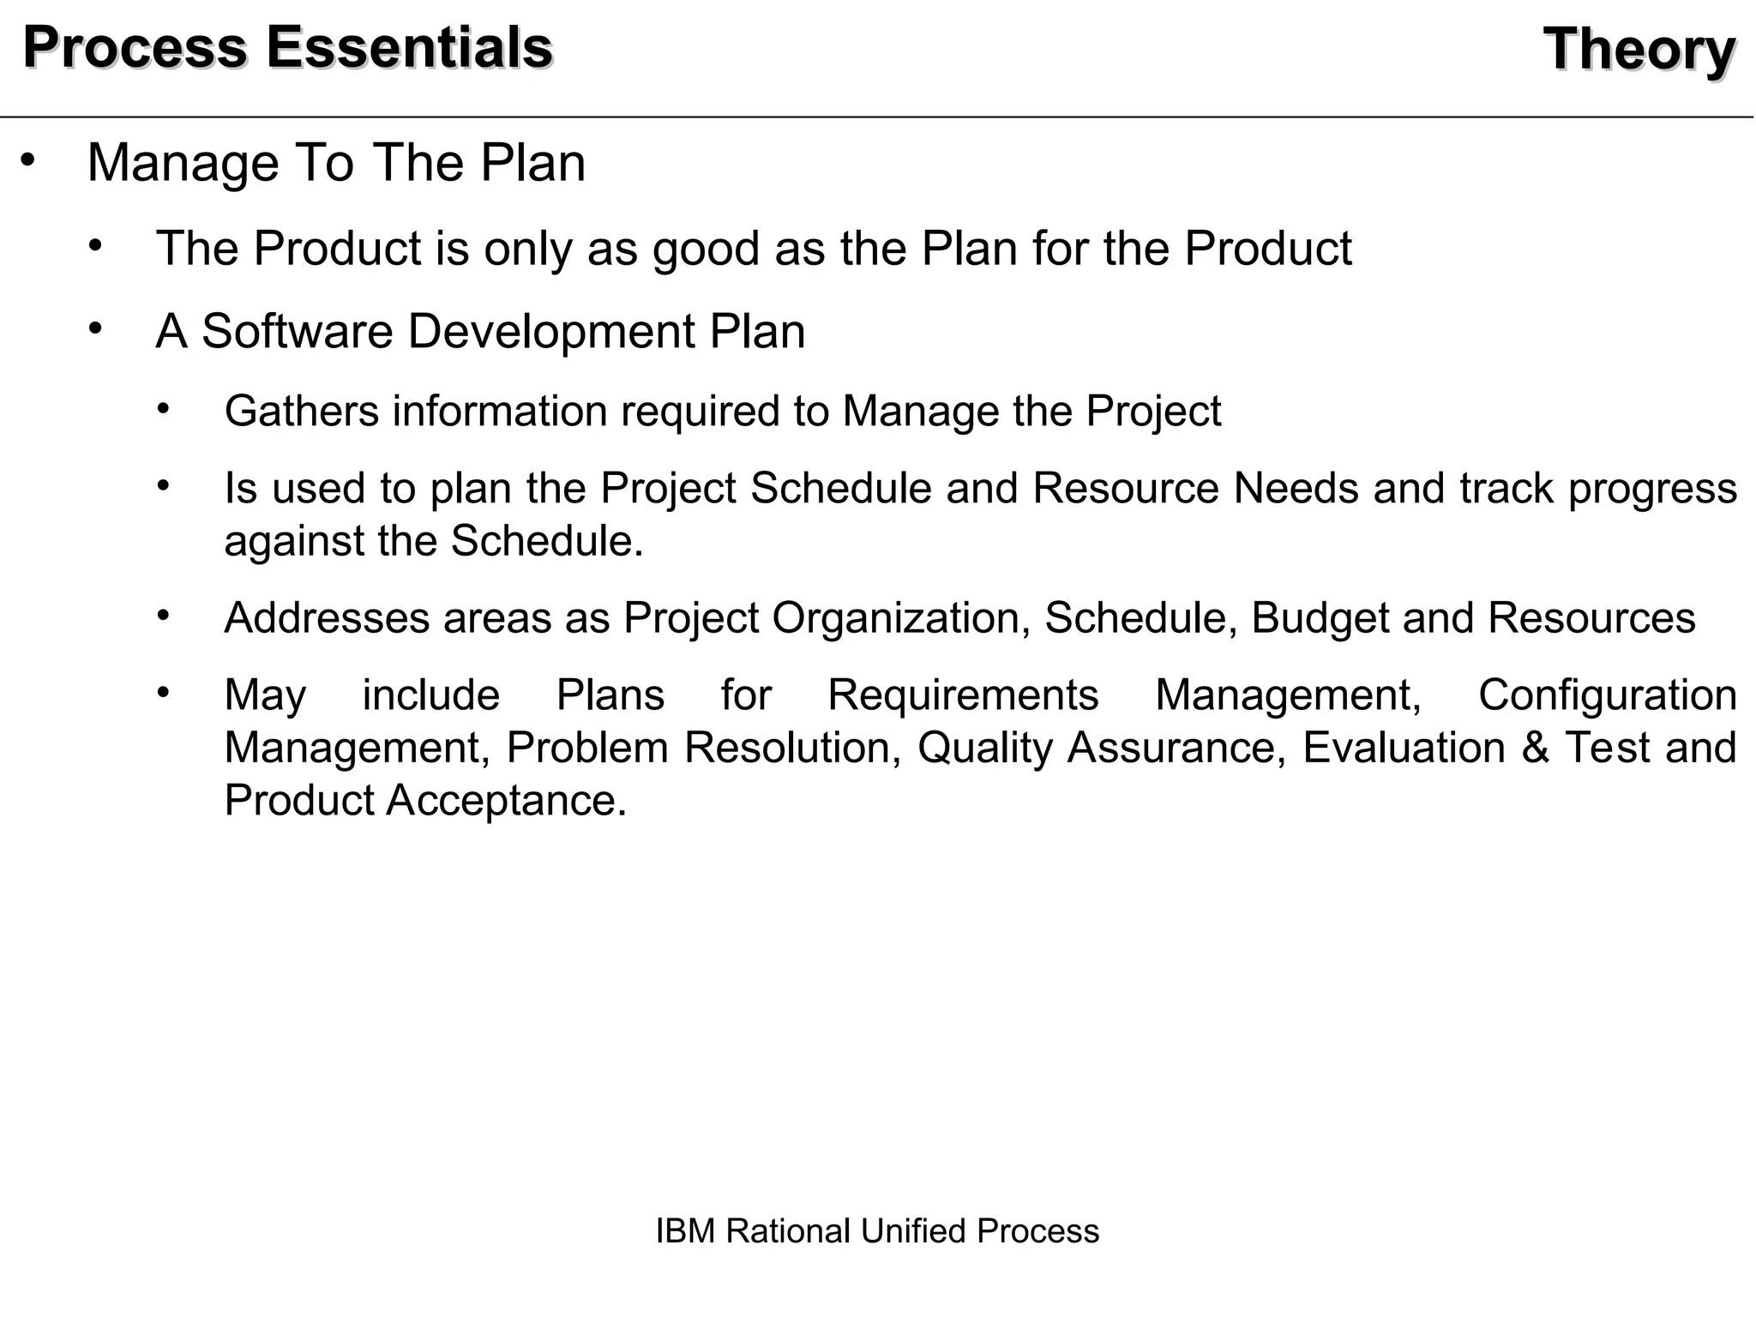Select "A Software Development Plan" text

click(480, 331)
